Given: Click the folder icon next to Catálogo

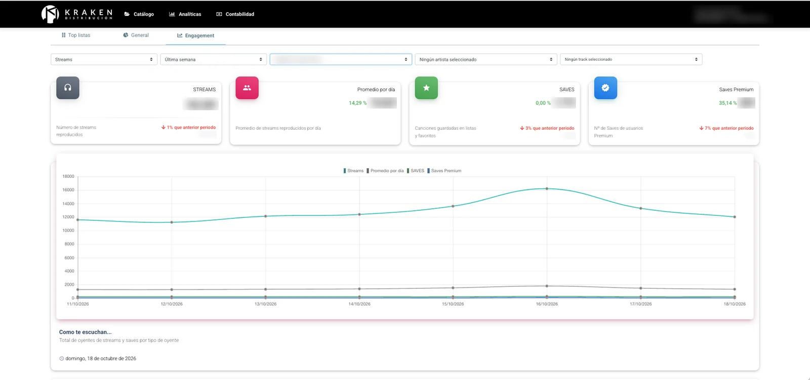Looking at the screenshot, I should pyautogui.click(x=127, y=14).
